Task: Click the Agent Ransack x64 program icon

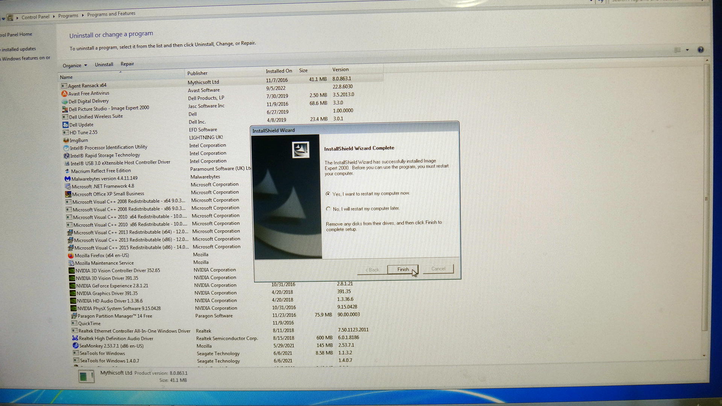Action: (x=64, y=86)
